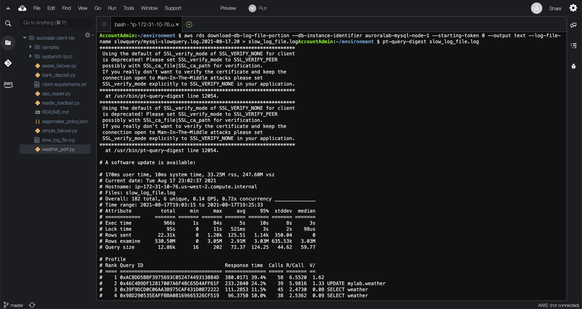
Task: Open the Outline panel icon
Action: 574,46
